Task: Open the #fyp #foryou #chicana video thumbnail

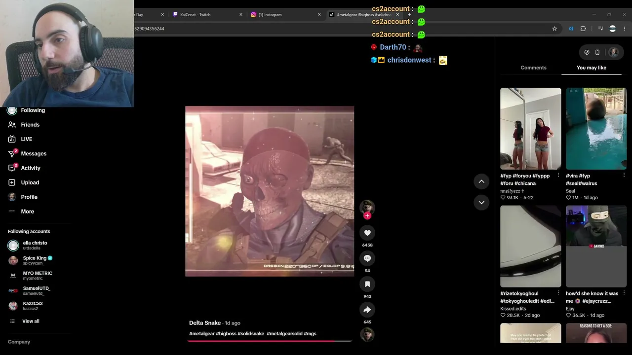Action: 531,129
